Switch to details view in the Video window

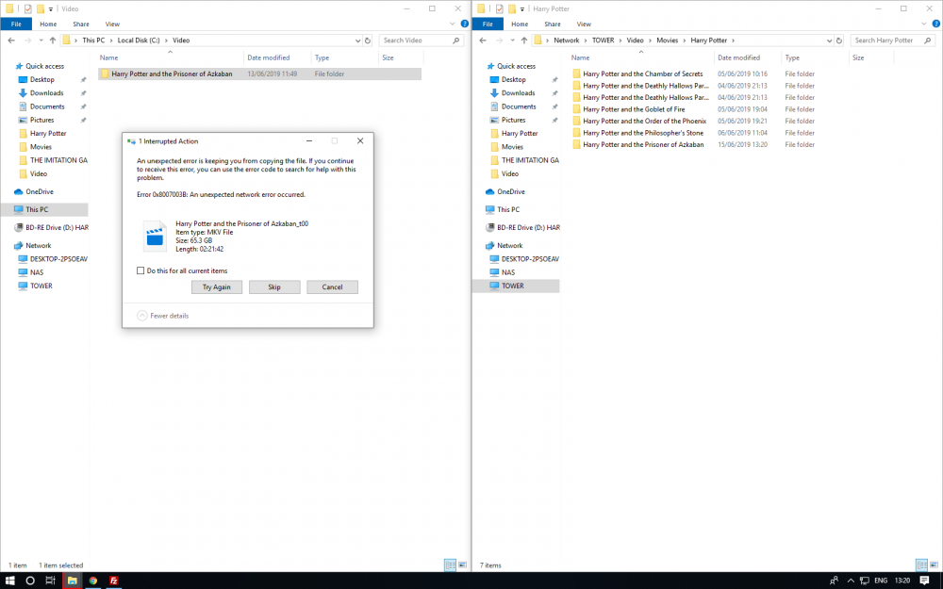coord(451,564)
